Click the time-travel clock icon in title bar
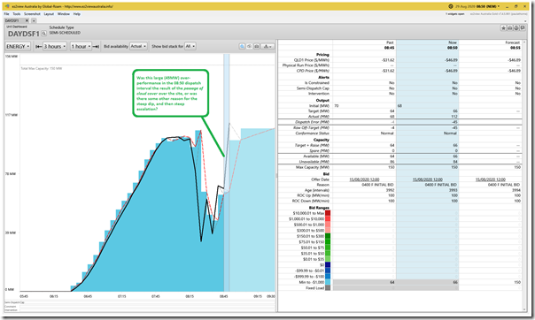The image size is (535, 320). coord(451,6)
